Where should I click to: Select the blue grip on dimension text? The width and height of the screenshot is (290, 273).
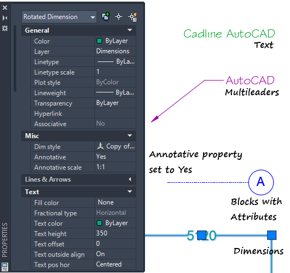(x=201, y=235)
